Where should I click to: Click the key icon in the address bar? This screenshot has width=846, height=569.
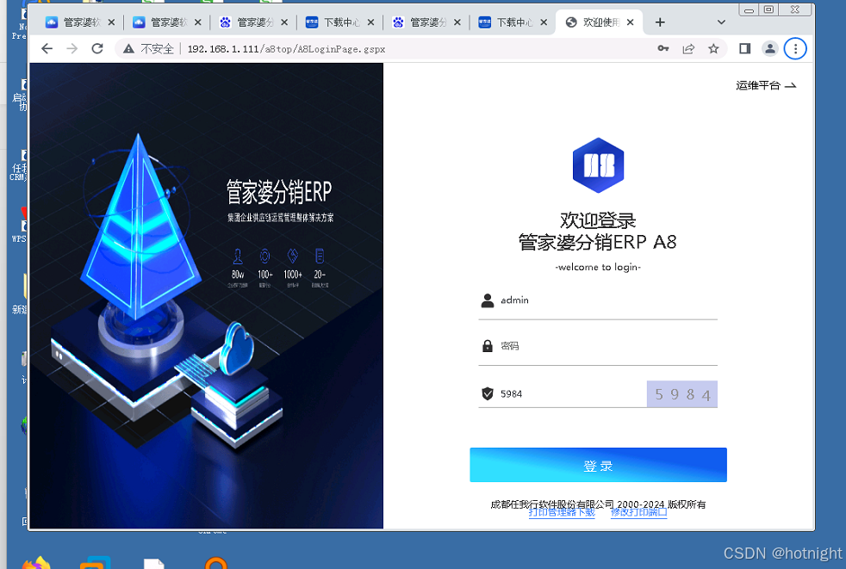(x=662, y=49)
